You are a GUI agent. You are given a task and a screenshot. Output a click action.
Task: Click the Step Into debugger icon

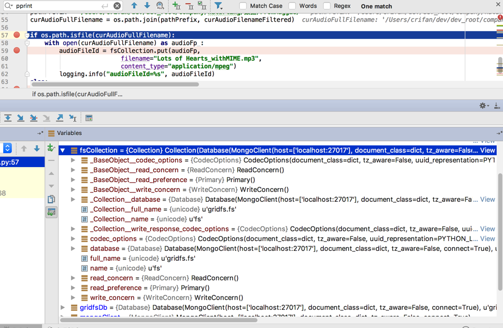tap(21, 118)
